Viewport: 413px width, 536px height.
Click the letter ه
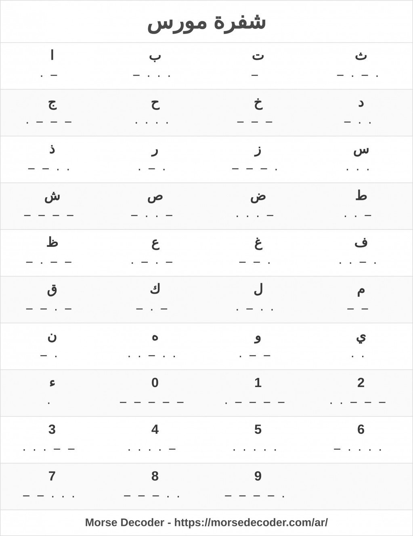(x=155, y=337)
